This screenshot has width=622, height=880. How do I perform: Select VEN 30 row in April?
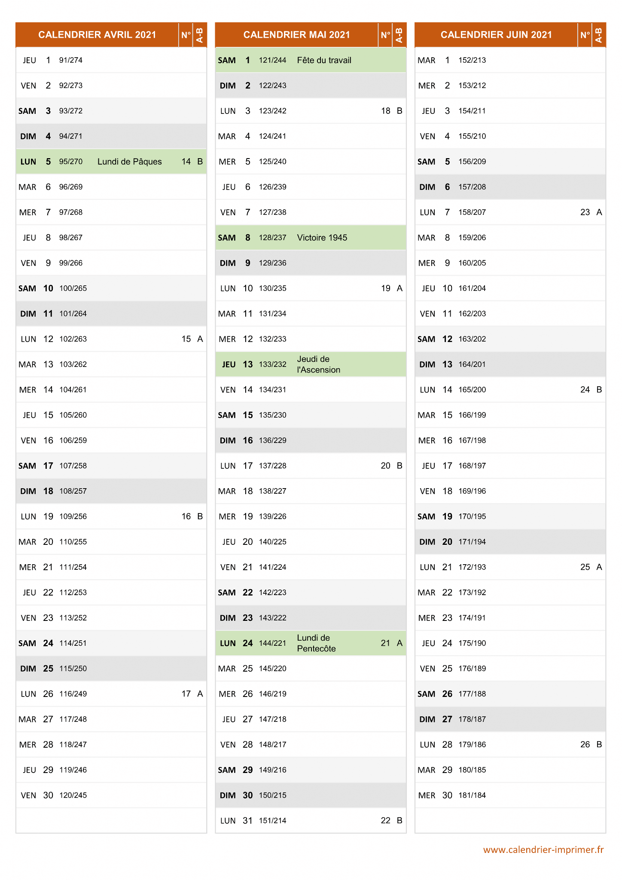(111, 795)
